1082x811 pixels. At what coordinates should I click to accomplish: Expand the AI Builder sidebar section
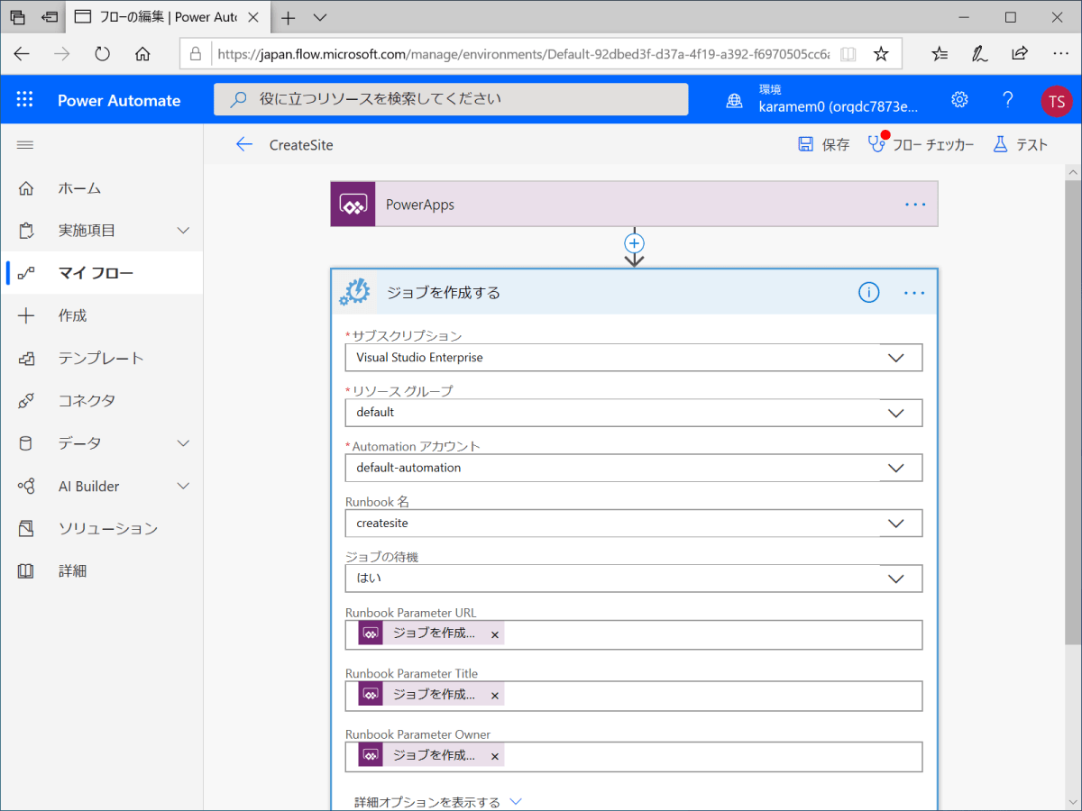point(183,486)
